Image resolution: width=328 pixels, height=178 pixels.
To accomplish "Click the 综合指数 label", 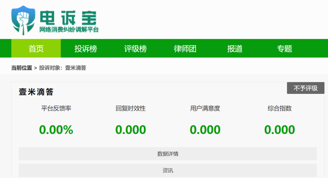I will 279,108.
